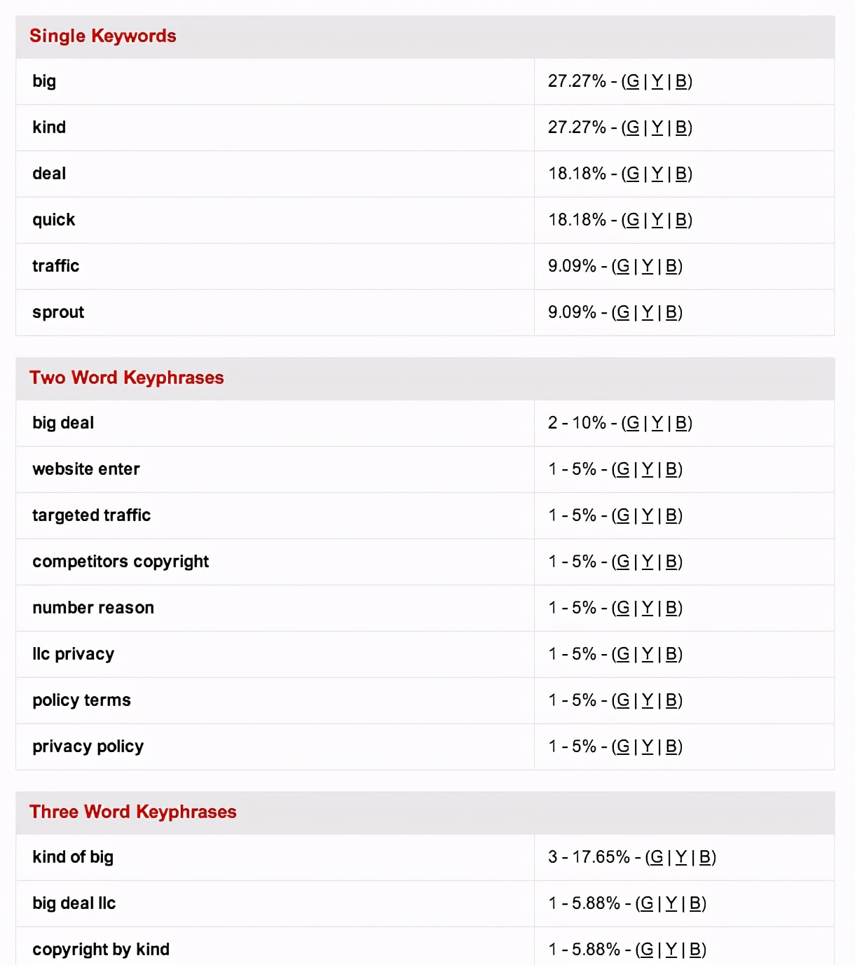Select the keyword 'traffic' in the table
855x965 pixels.
(55, 266)
